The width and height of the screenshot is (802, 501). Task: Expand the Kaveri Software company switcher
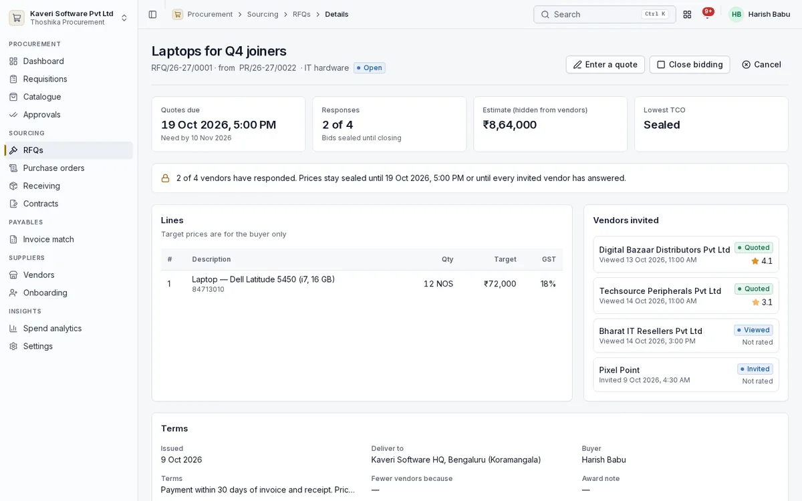click(124, 17)
